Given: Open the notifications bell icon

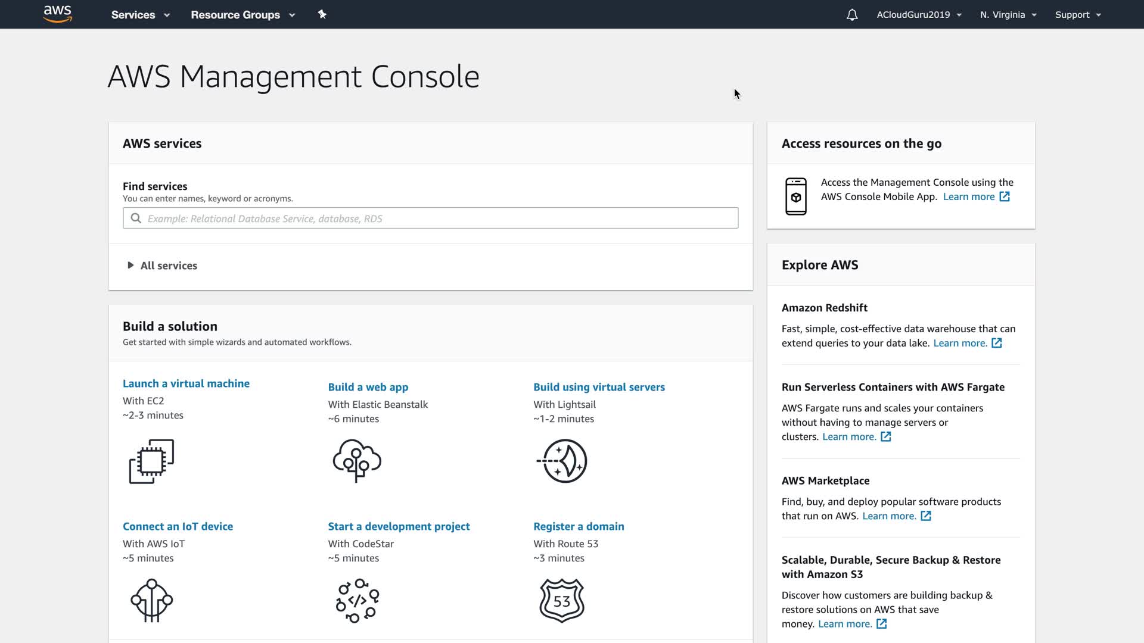Looking at the screenshot, I should [852, 15].
